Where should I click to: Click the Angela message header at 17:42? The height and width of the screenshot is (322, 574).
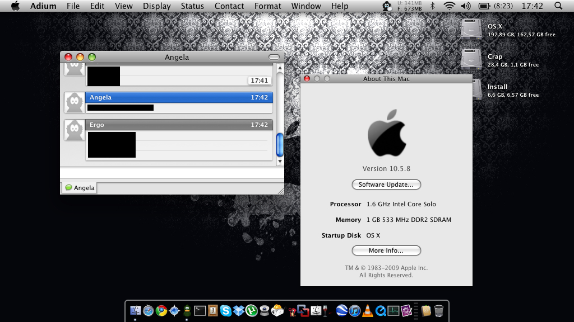pos(179,97)
